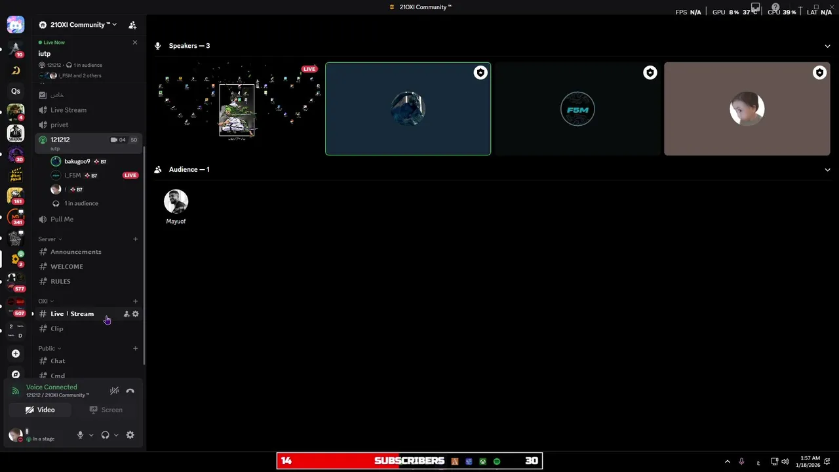Open taskbar volume control

click(785, 462)
